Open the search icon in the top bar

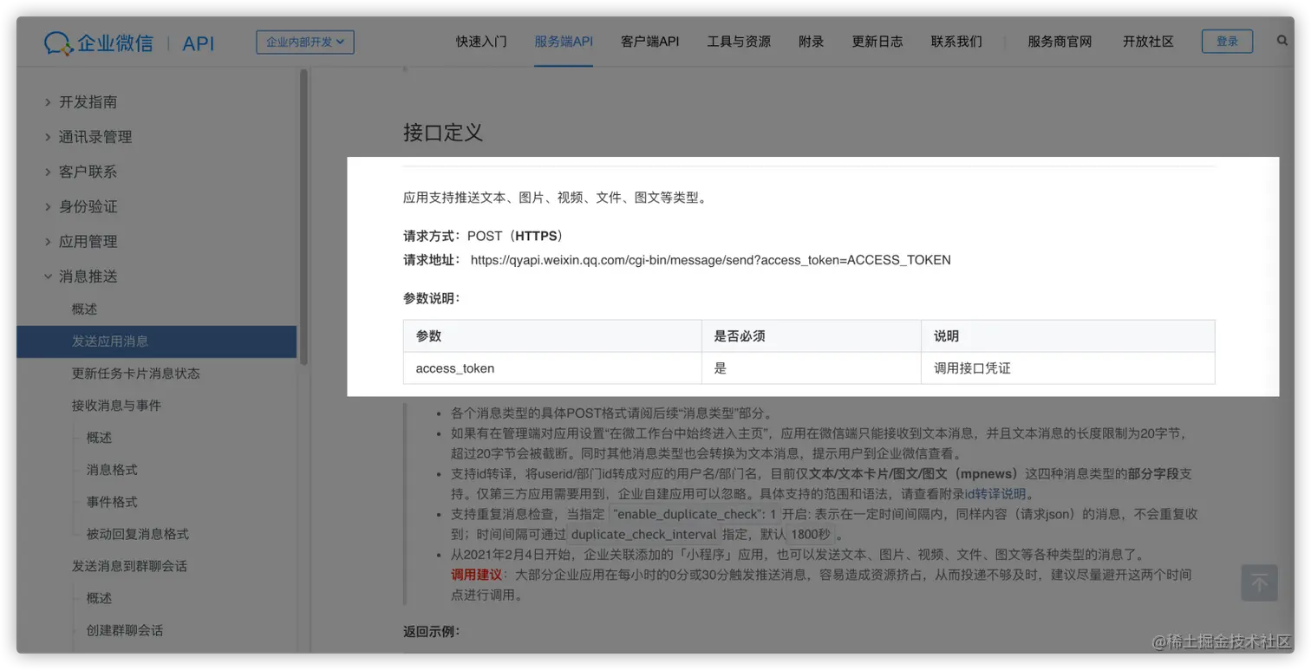click(x=1282, y=40)
